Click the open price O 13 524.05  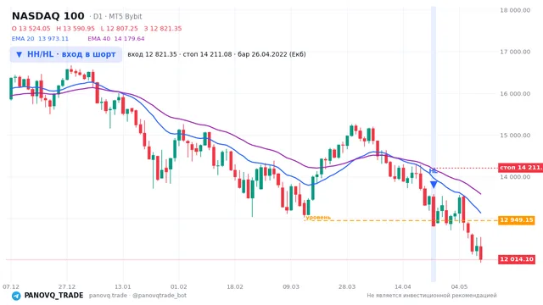[x=31, y=28]
